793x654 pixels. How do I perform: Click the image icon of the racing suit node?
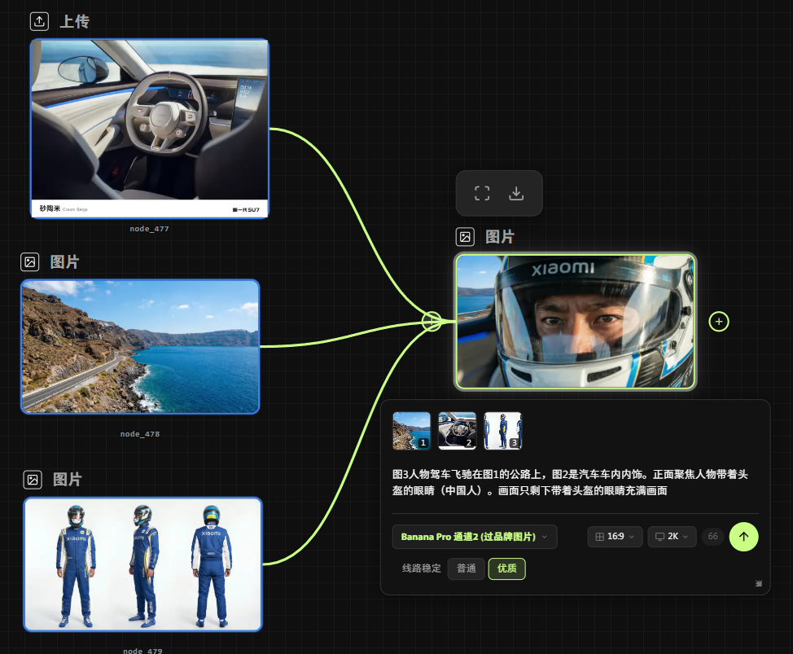tap(33, 480)
